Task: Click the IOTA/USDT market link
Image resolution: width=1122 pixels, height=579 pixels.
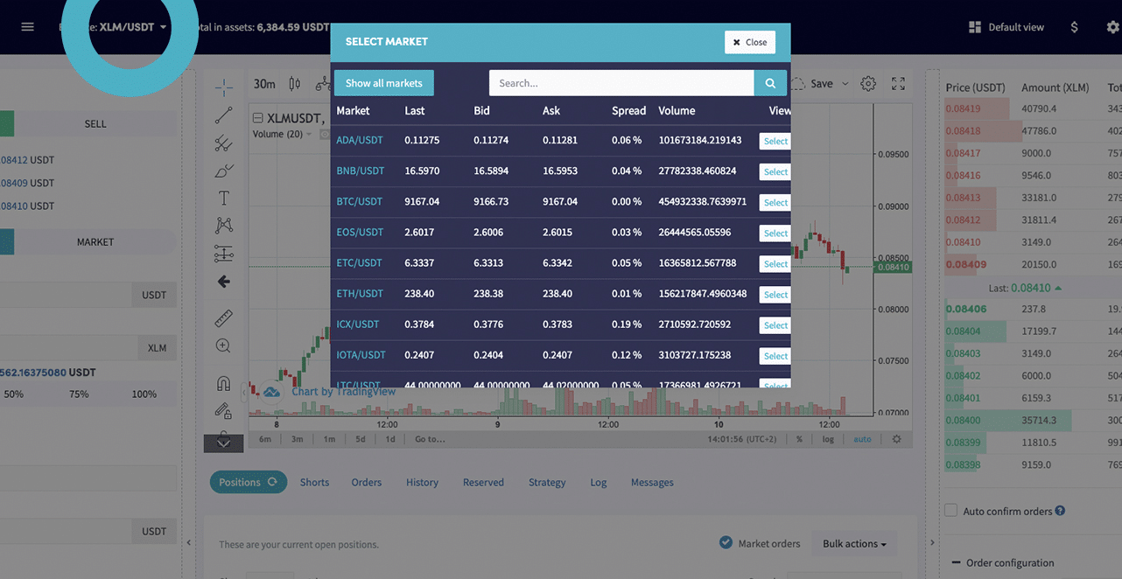Action: [361, 355]
